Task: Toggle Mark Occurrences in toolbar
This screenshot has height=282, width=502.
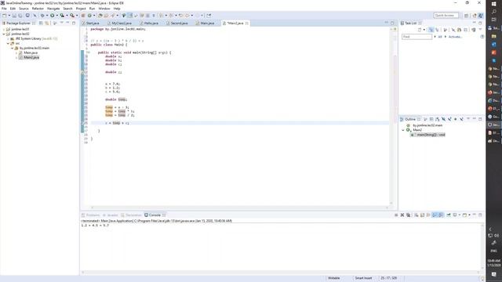Action: (130, 16)
